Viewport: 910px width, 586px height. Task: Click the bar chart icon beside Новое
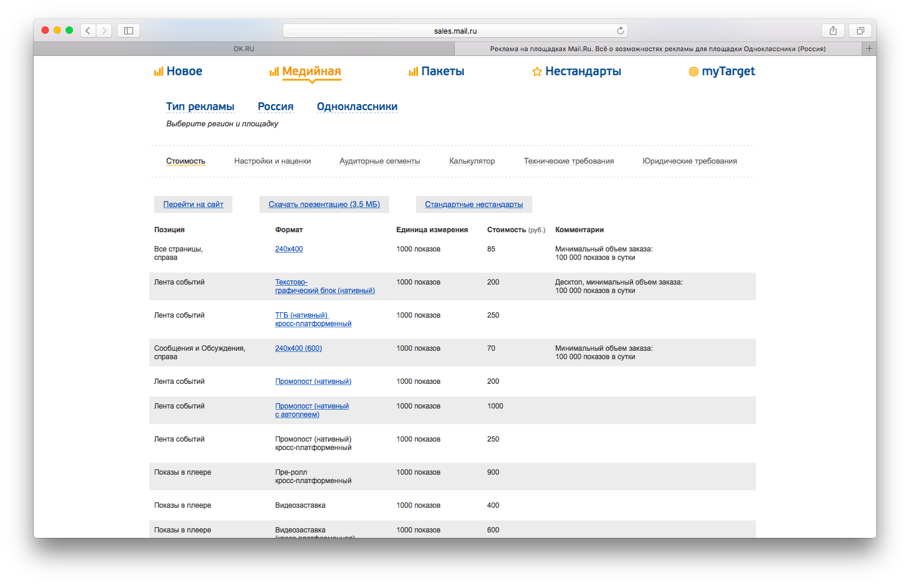tap(158, 72)
